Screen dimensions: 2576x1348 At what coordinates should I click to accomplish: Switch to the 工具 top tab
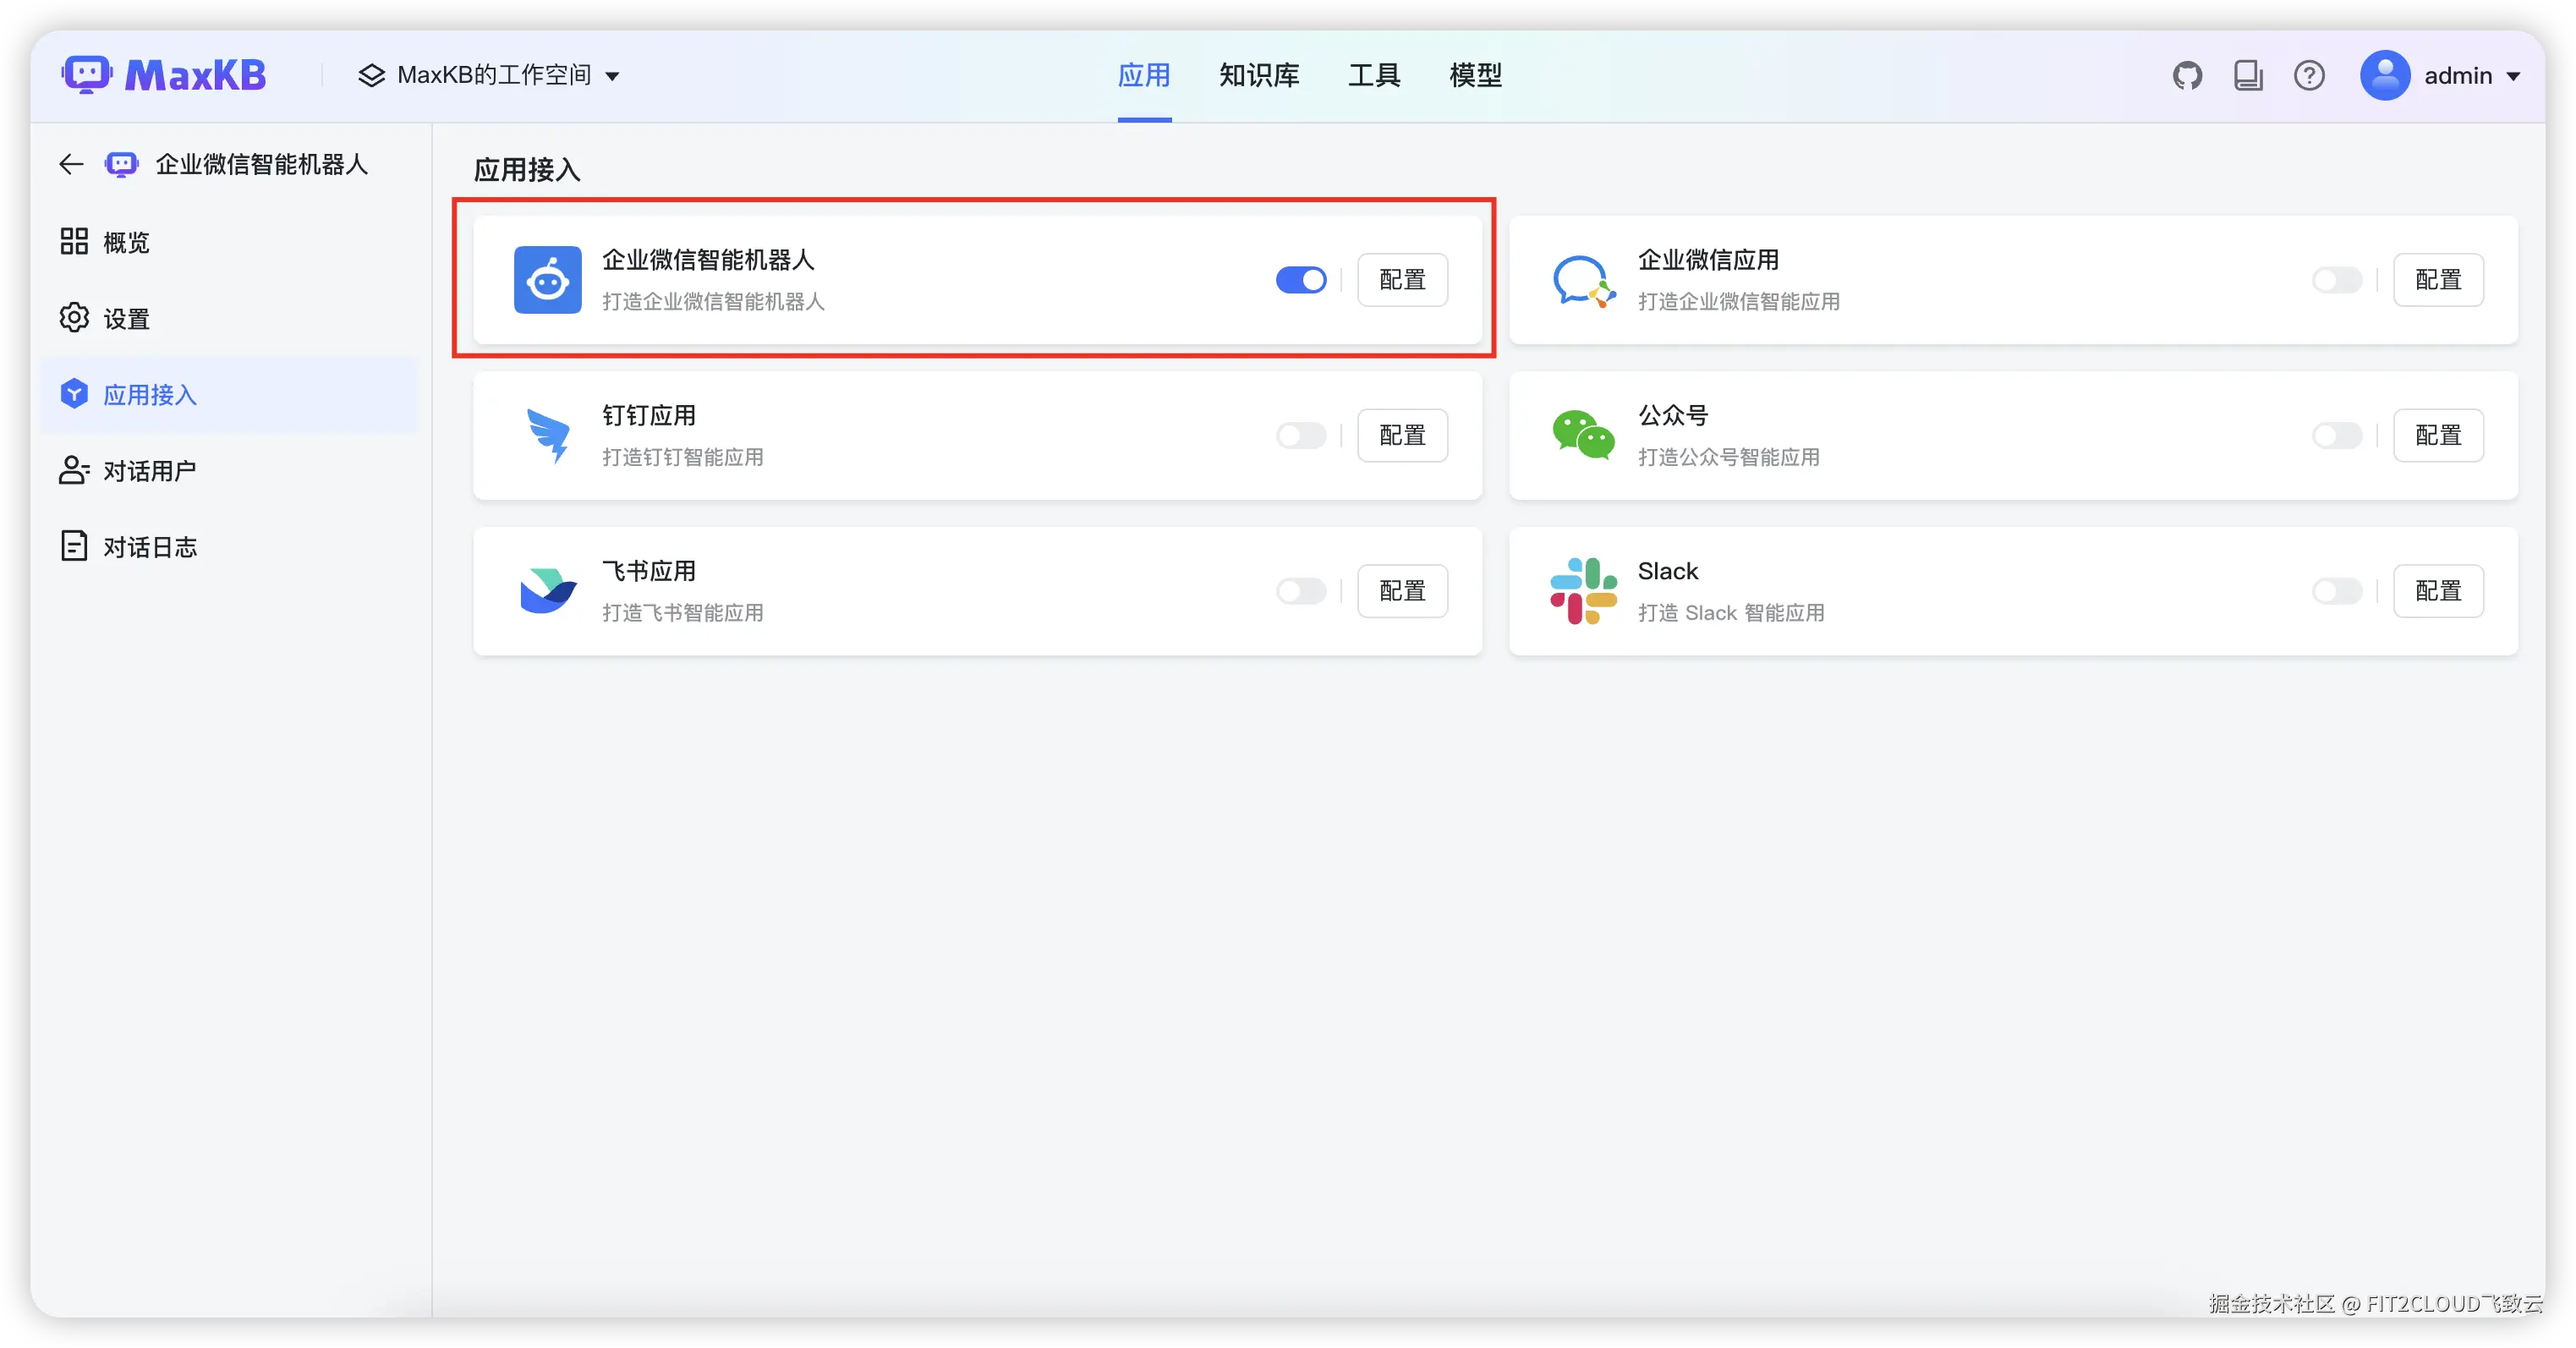pyautogui.click(x=1374, y=75)
